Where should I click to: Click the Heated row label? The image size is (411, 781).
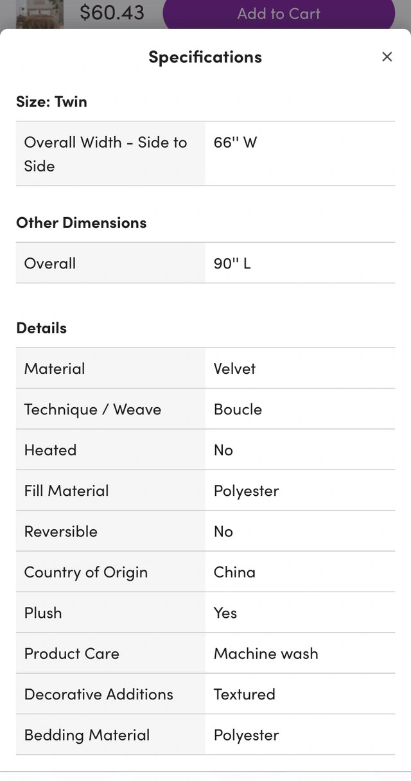point(50,450)
